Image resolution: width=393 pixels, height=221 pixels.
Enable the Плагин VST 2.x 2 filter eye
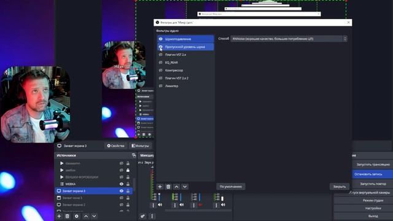point(161,78)
